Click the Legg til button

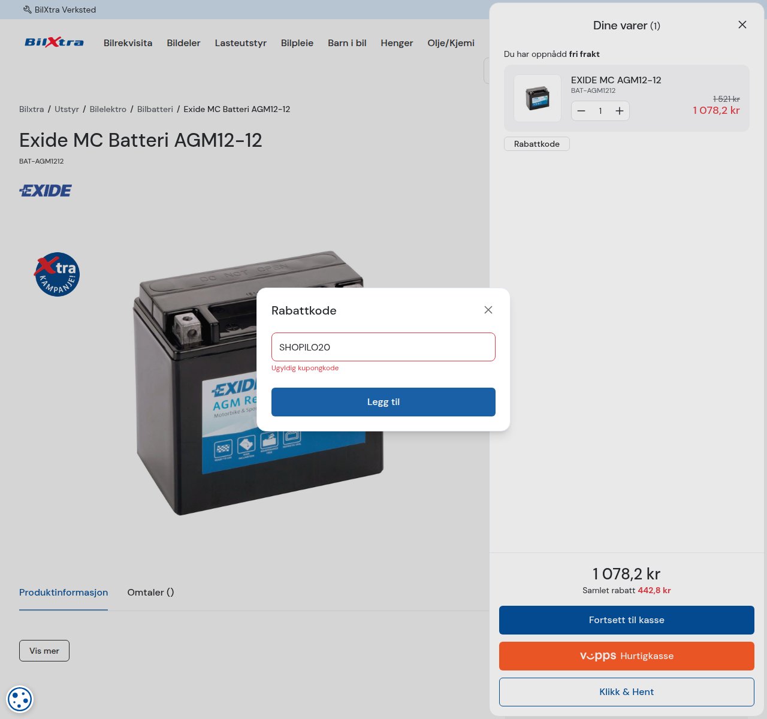coord(383,402)
